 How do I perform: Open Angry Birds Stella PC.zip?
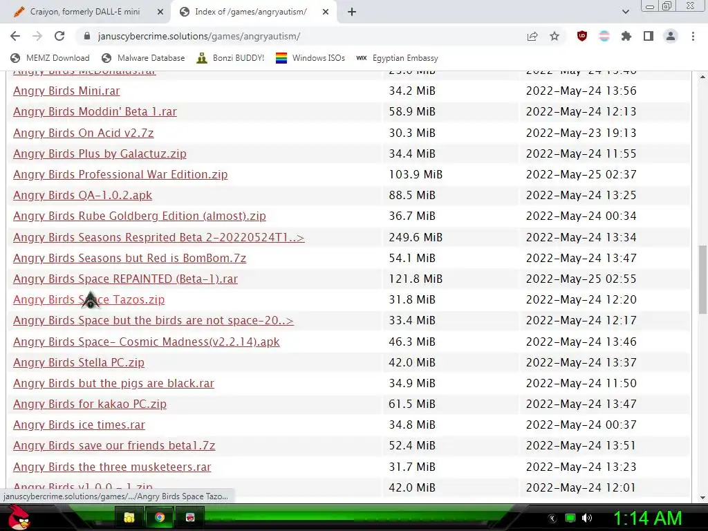click(79, 362)
